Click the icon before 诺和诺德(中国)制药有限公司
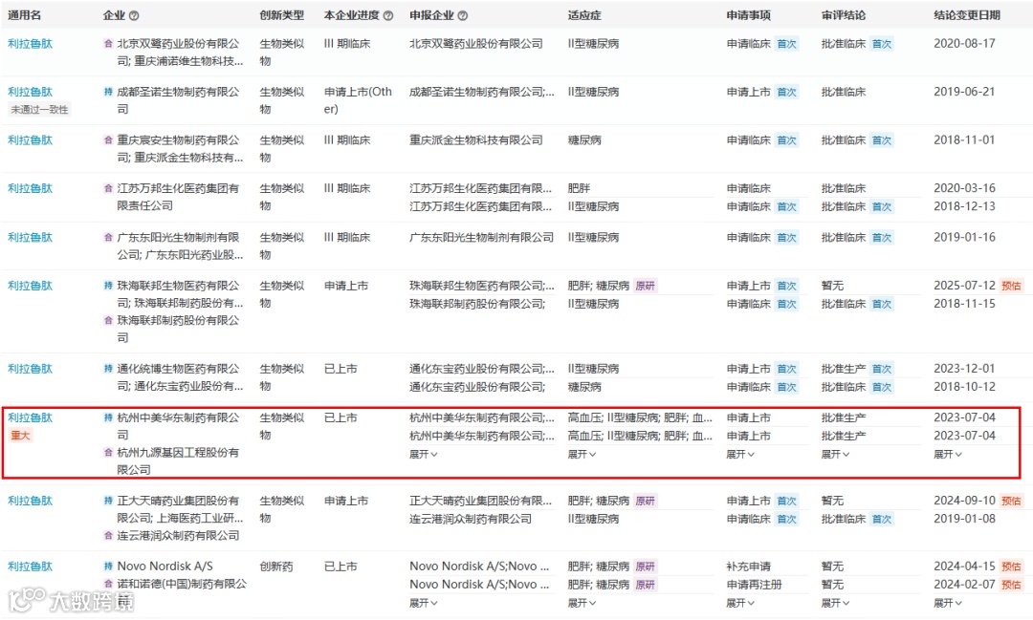1033x620 pixels. pyautogui.click(x=108, y=584)
